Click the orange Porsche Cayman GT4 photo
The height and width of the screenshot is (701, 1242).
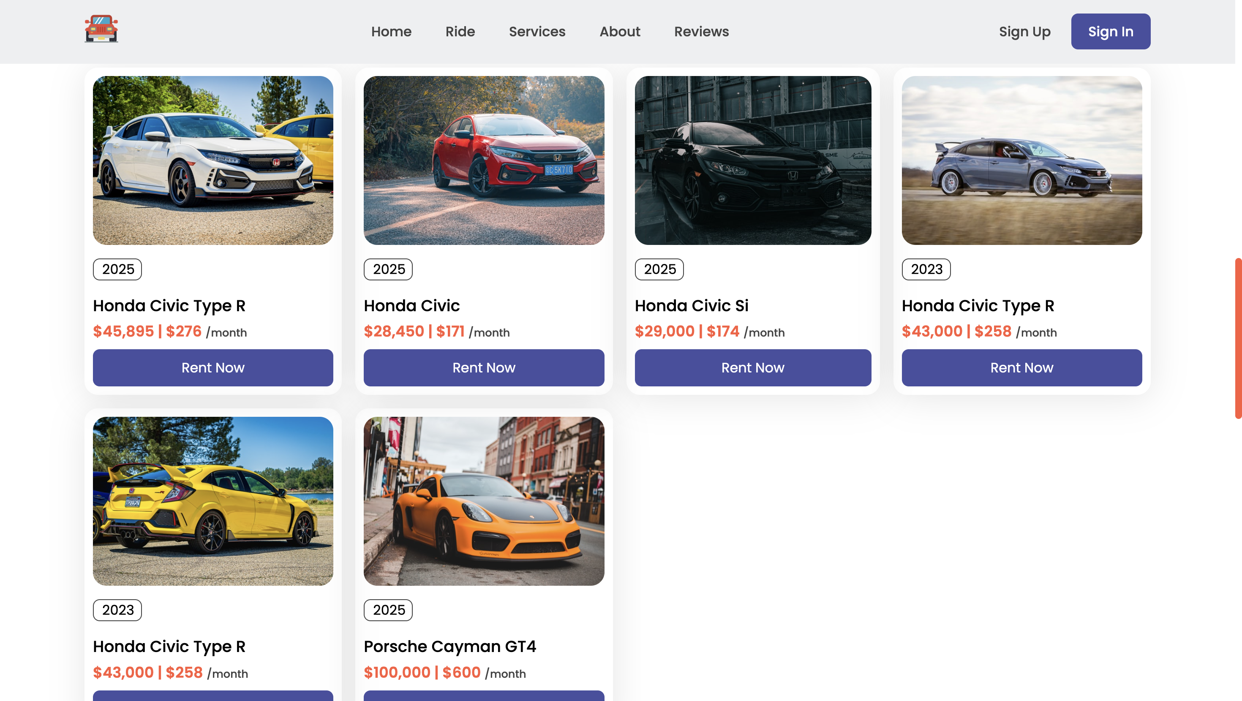point(484,501)
